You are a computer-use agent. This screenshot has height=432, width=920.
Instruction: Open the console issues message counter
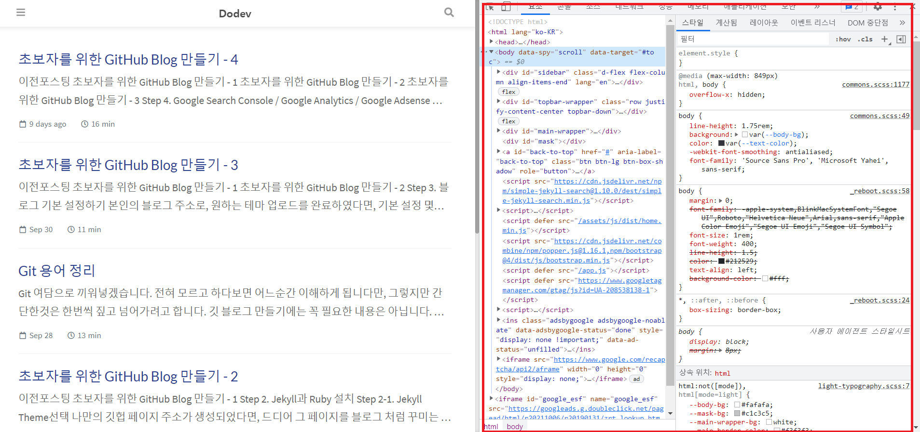[x=852, y=7]
